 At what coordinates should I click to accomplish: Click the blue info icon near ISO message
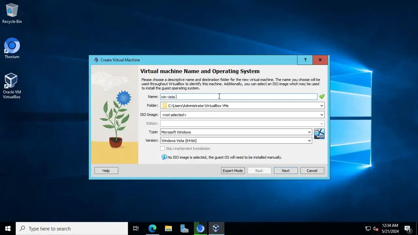pyautogui.click(x=164, y=157)
